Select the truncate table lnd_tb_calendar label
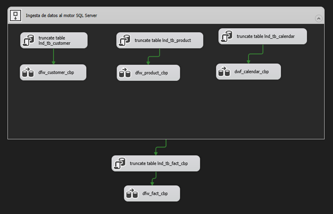Screen dimensions: 333x214 click(x=266, y=36)
